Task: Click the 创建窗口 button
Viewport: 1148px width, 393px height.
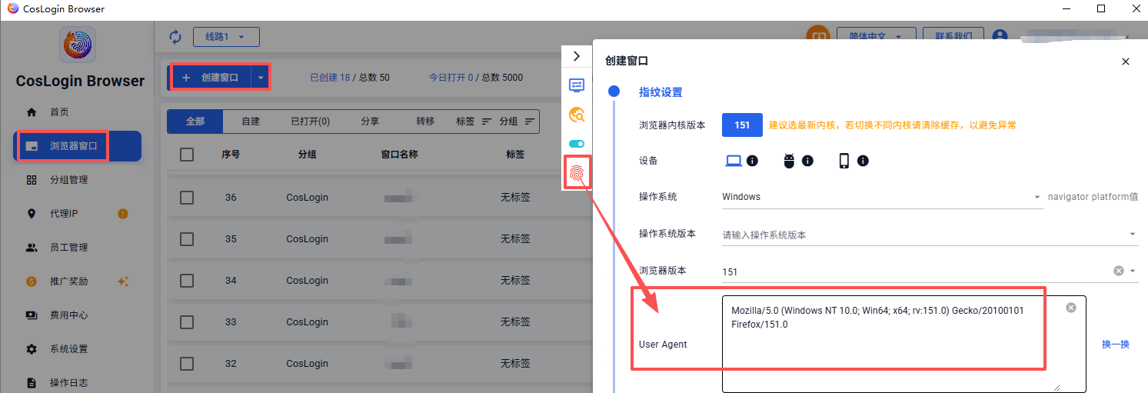Action: (x=211, y=78)
